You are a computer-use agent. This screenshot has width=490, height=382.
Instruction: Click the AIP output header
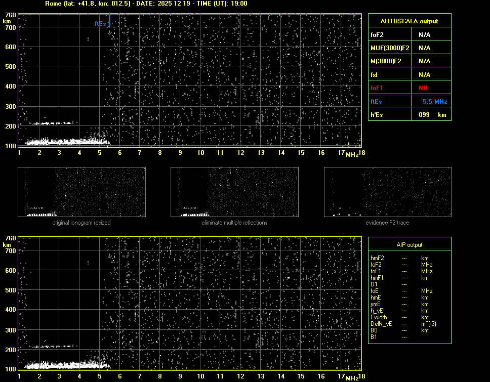[x=409, y=245]
